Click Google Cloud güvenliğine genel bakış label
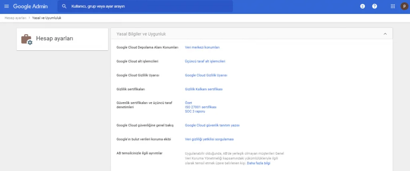Viewport: 410px width, 171px height. 145,125
